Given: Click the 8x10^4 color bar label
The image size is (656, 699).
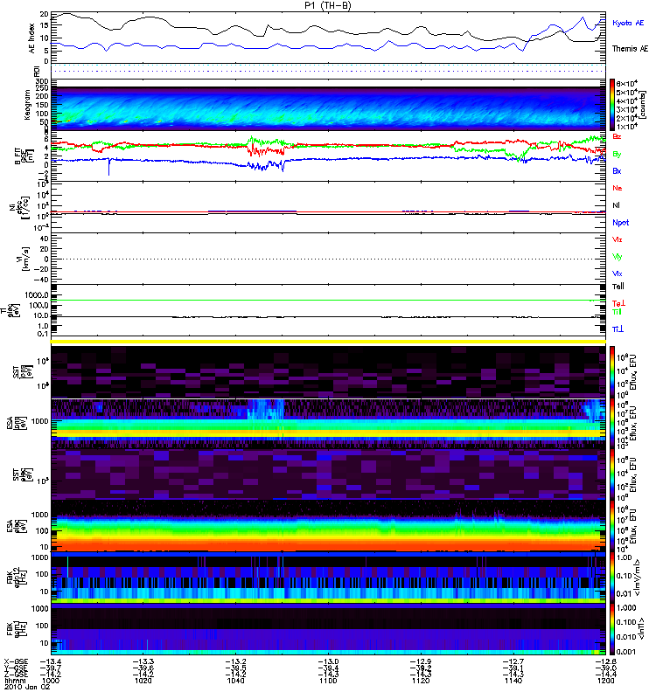Looking at the screenshot, I should pyautogui.click(x=626, y=84).
